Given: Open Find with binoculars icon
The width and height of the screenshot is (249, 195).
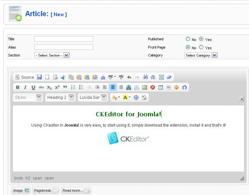Looking at the screenshot, I should [x=145, y=77].
